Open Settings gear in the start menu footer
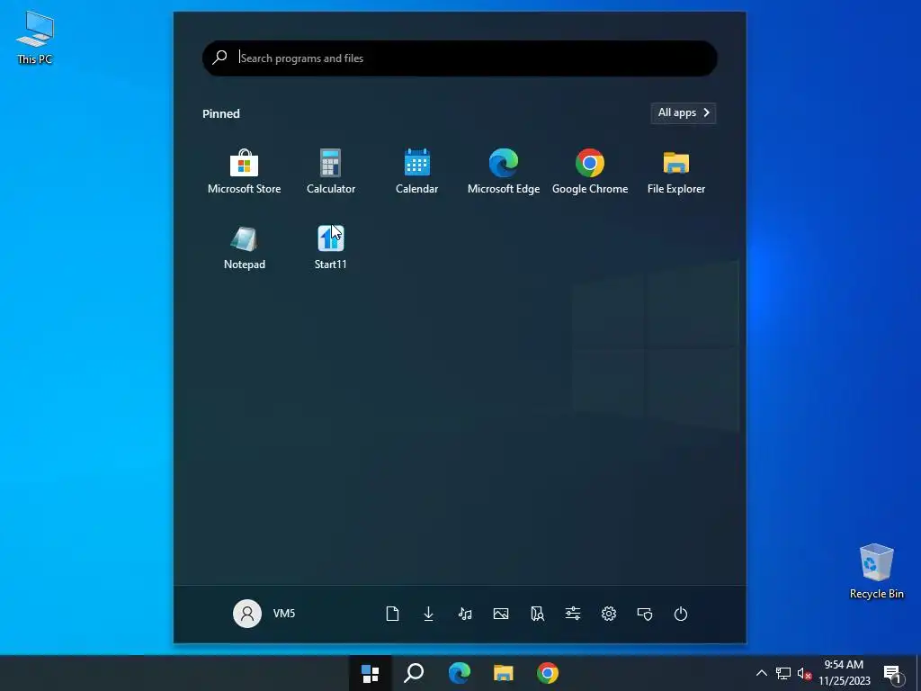The height and width of the screenshot is (691, 921). click(x=609, y=614)
